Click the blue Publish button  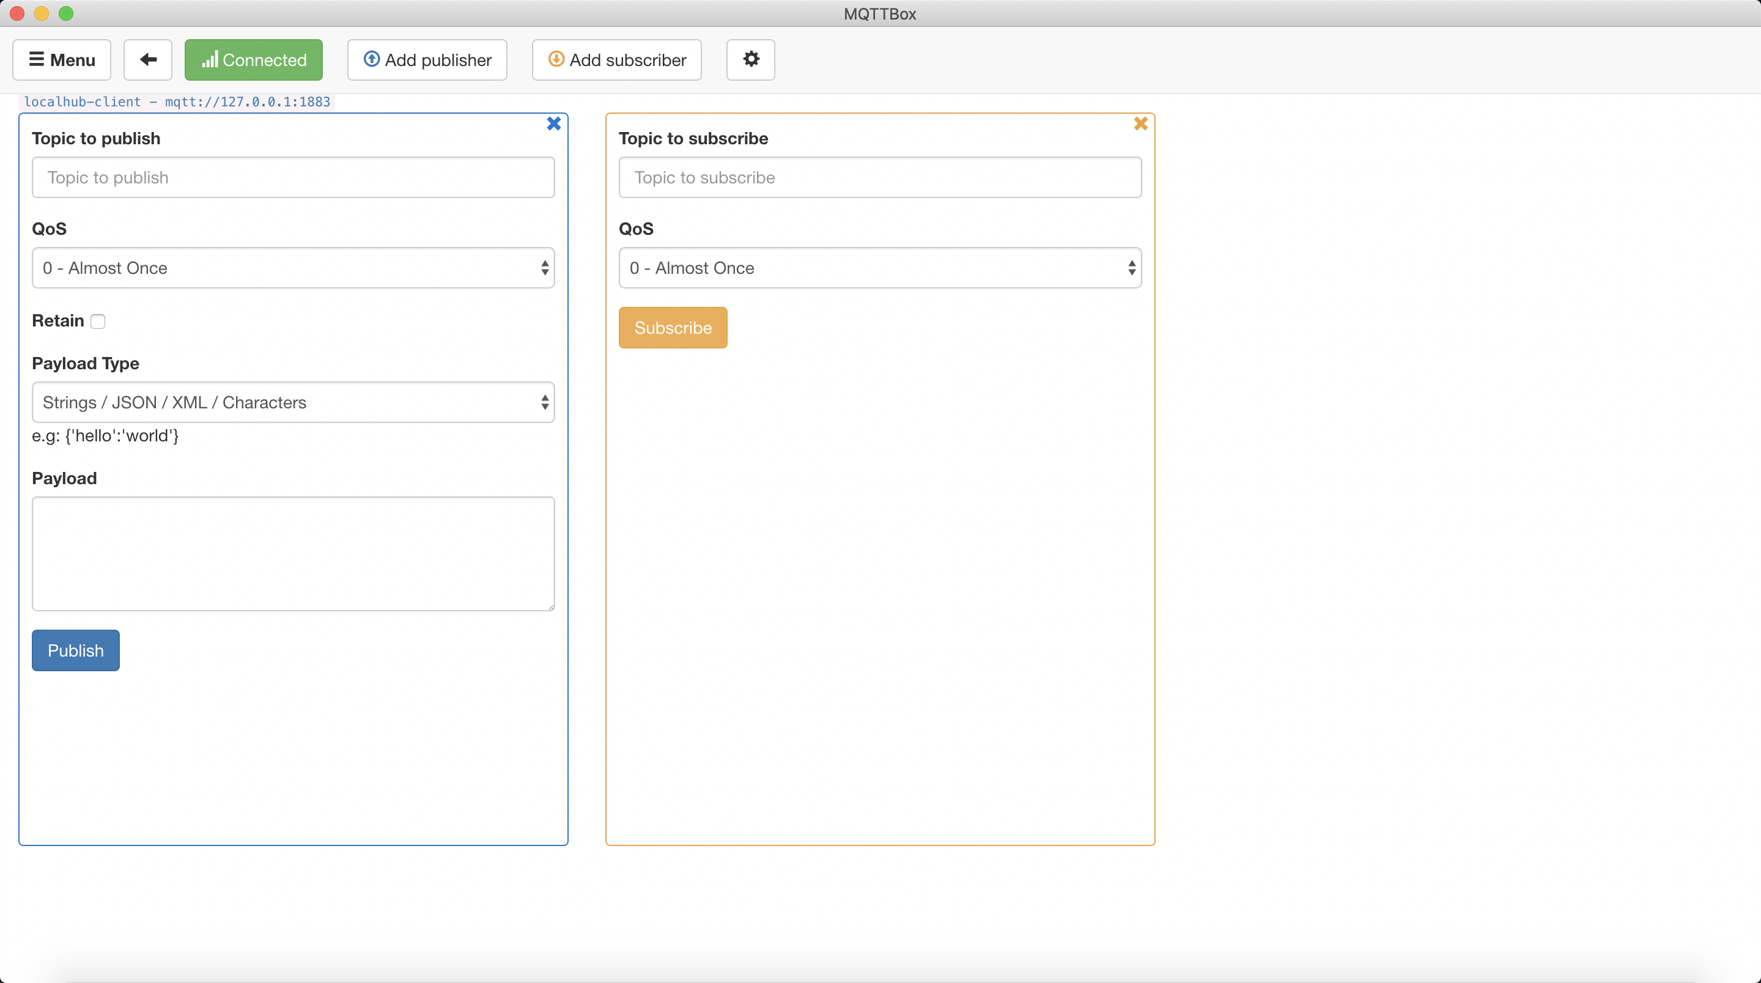pyautogui.click(x=76, y=651)
